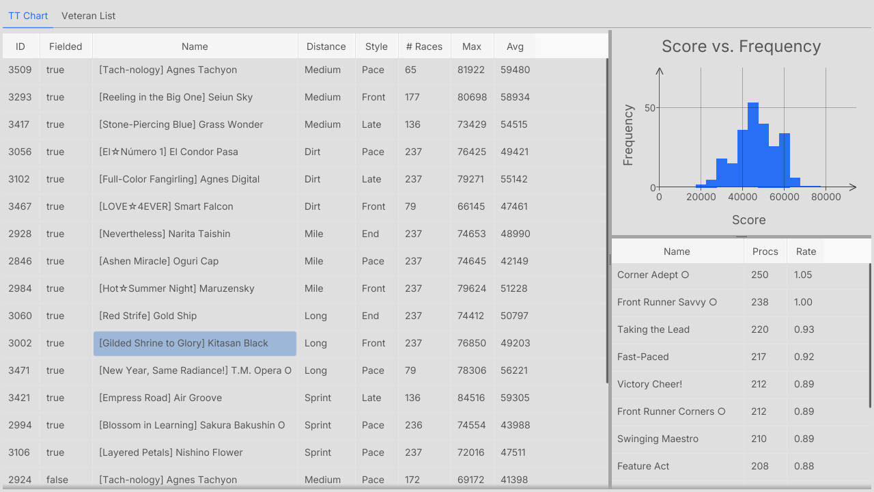
Task: Click the tallest bar in the score histogram
Action: coord(753,145)
